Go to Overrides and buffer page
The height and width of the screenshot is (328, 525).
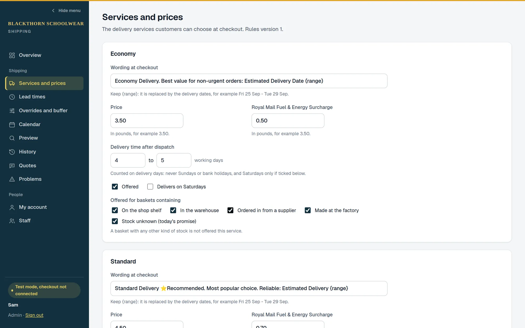[44, 110]
